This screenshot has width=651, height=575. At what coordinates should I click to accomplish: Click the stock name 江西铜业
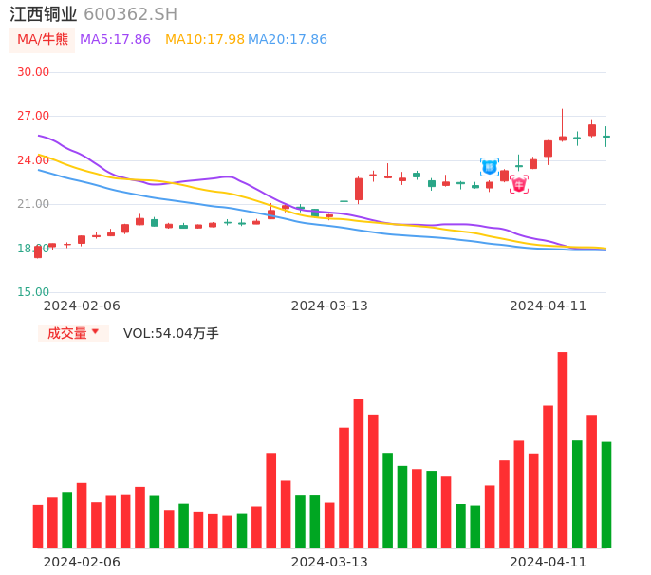(44, 14)
